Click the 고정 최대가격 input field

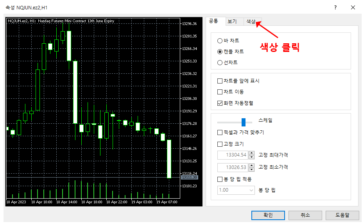pyautogui.click(x=233, y=155)
